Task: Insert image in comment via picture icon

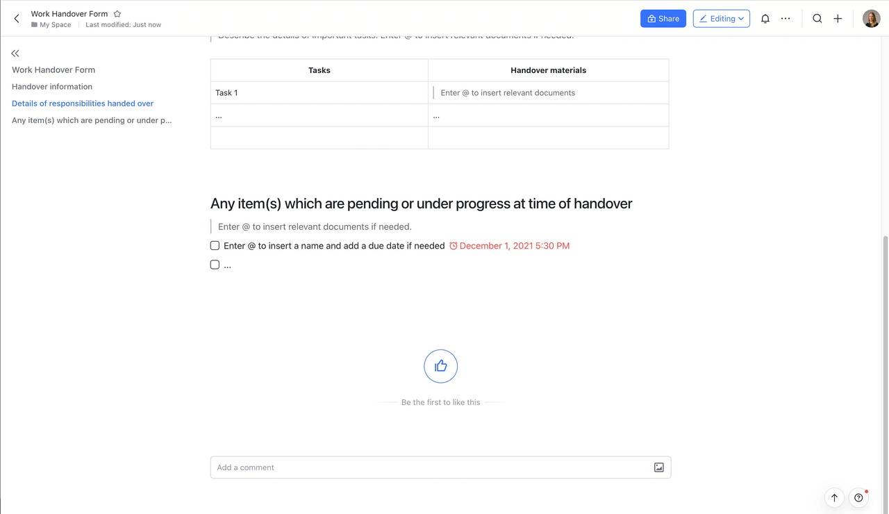Action: [x=659, y=467]
